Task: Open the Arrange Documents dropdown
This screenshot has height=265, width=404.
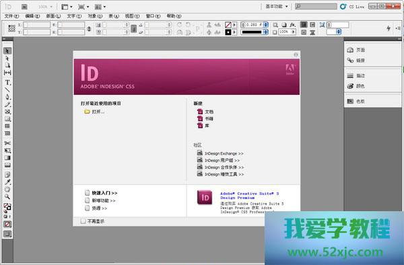Action: tap(100, 7)
